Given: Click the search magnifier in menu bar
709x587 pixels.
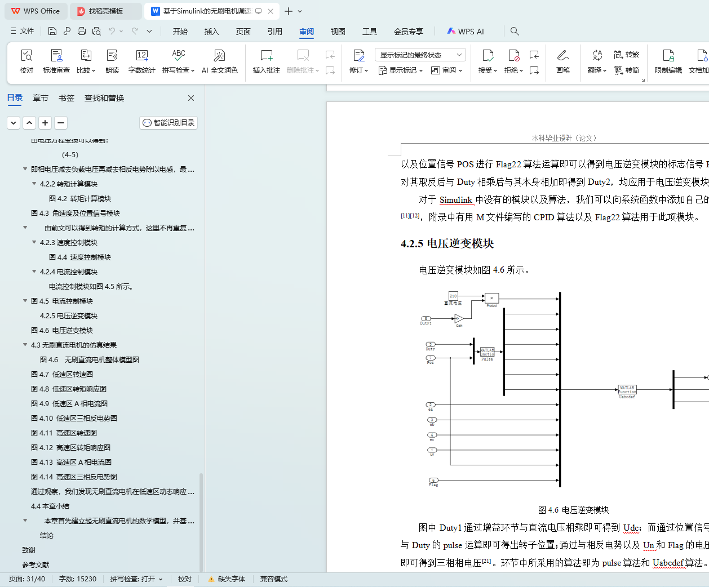Looking at the screenshot, I should [515, 31].
